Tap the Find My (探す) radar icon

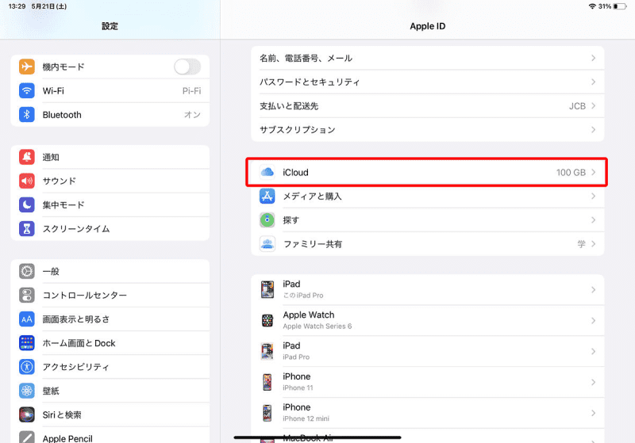[x=267, y=220]
